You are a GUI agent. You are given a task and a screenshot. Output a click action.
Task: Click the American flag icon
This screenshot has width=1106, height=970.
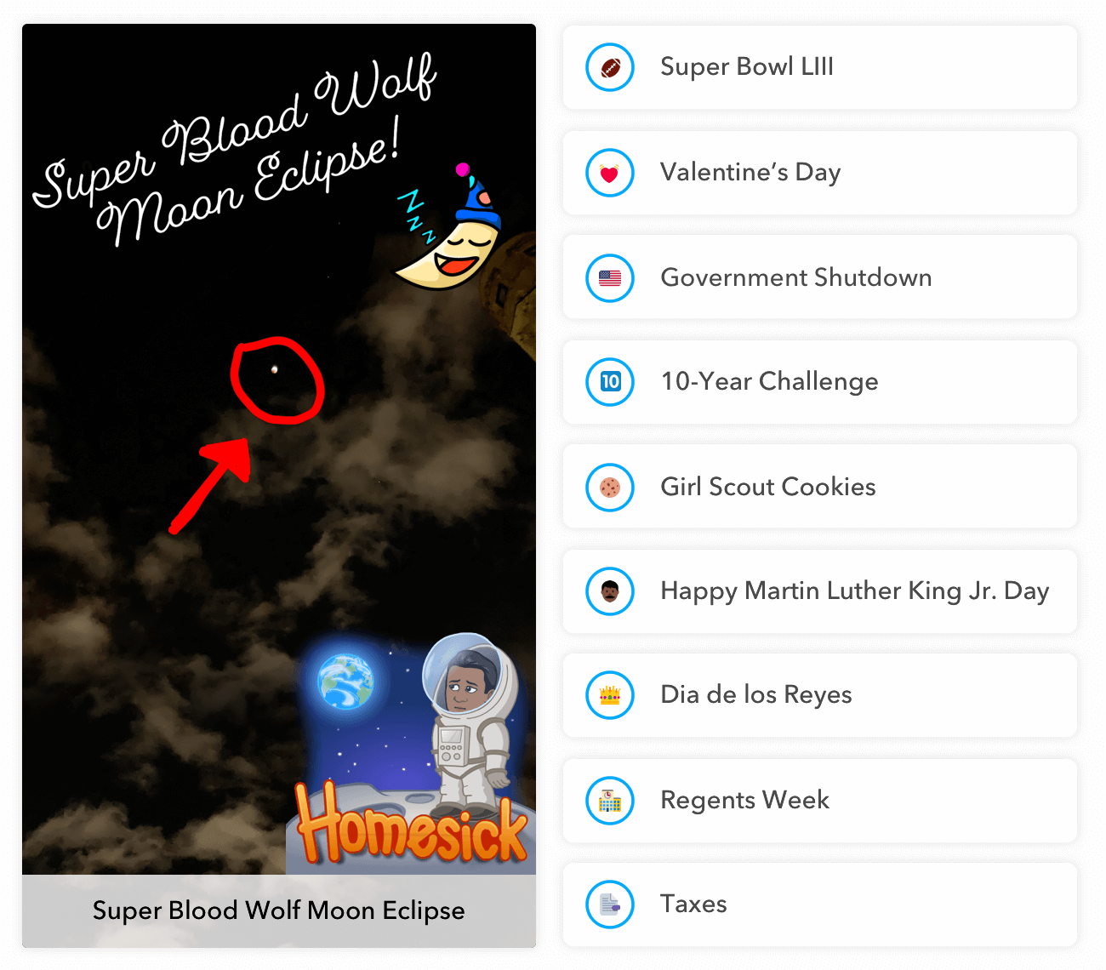click(x=610, y=278)
